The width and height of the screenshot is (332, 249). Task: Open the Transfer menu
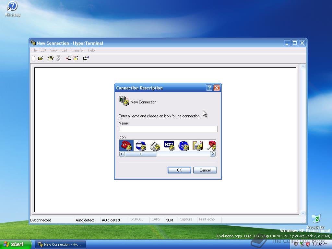pyautogui.click(x=77, y=50)
